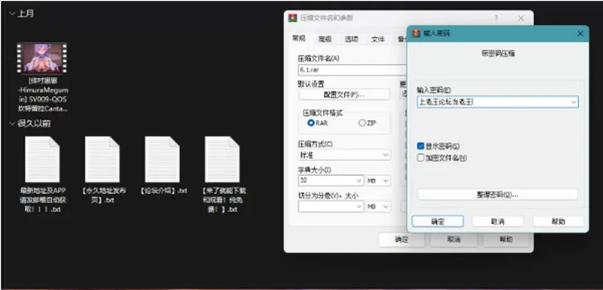The width and height of the screenshot is (603, 290).
Task: Click 帮助 in the archive parameters dialog
Action: (506, 240)
